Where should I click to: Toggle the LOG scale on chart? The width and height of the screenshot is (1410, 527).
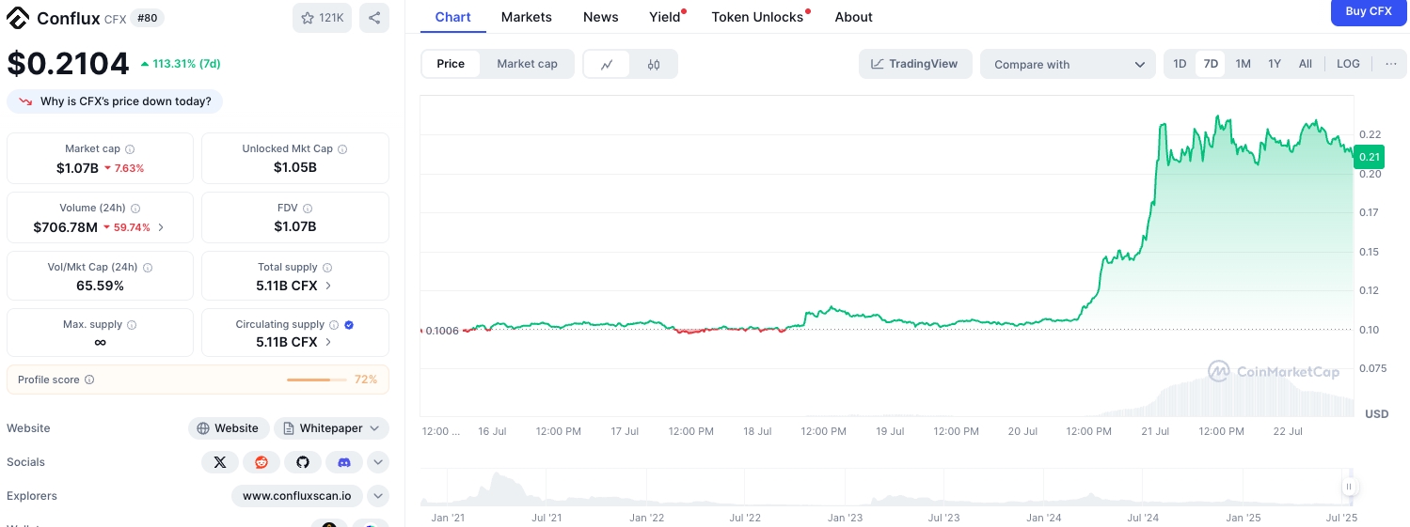[1348, 64]
